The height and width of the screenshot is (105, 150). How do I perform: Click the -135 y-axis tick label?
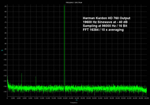(x=5, y=92)
